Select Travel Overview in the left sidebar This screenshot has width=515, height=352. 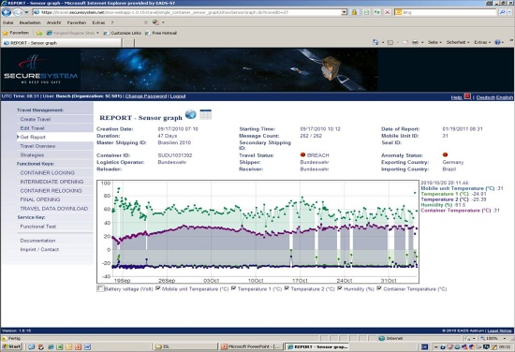[x=37, y=146]
